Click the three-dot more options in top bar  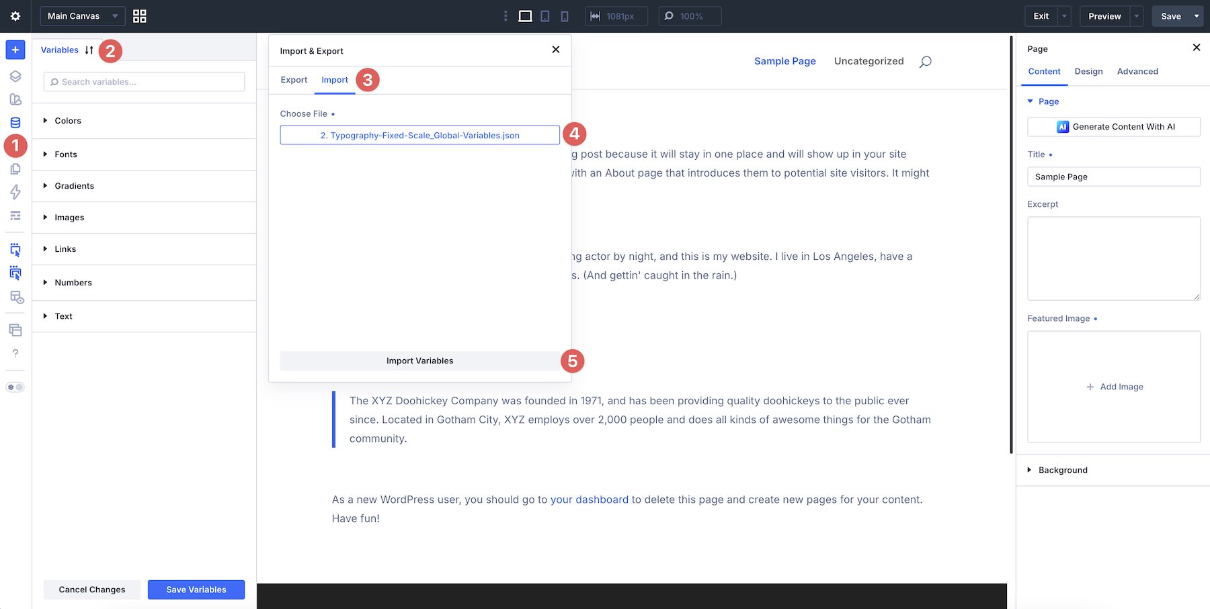point(506,16)
